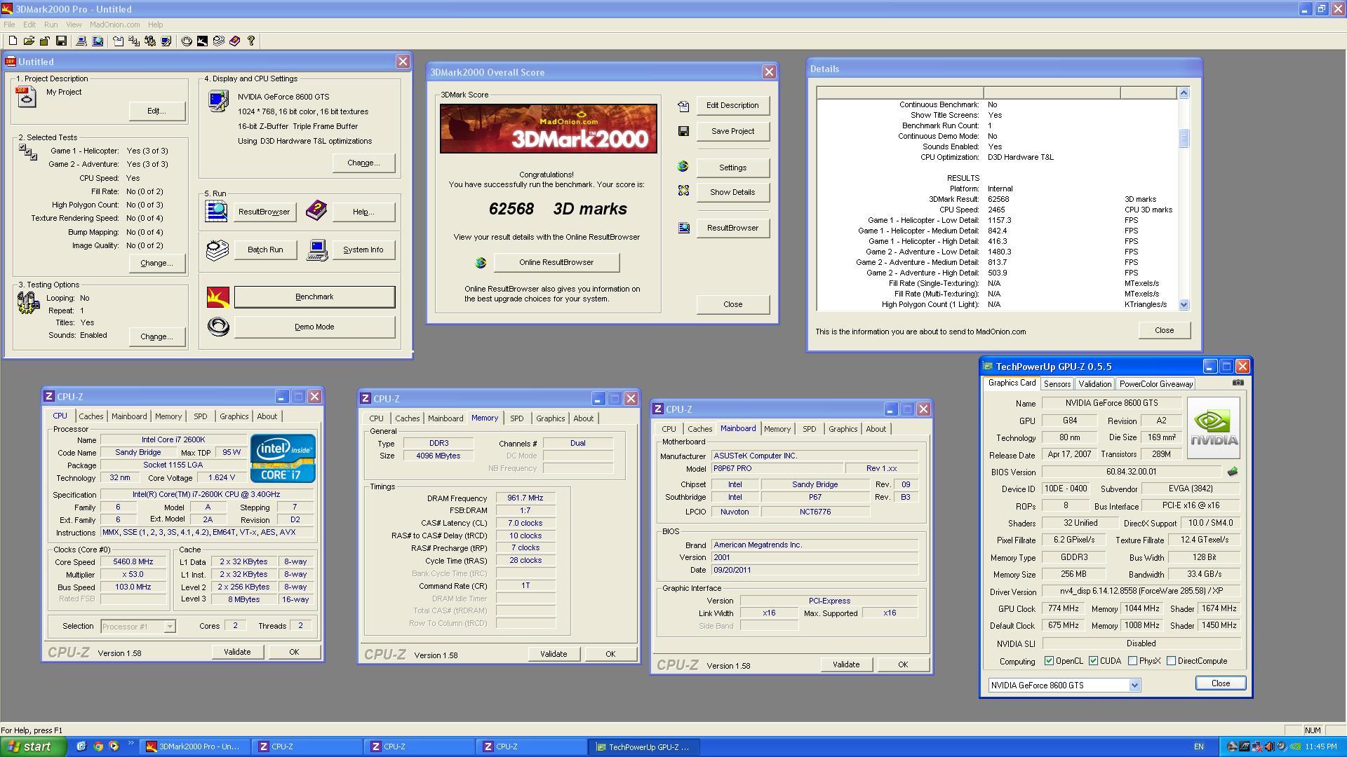Click the yellow question mark toolbar icon
Image resolution: width=1347 pixels, height=757 pixels.
(251, 41)
